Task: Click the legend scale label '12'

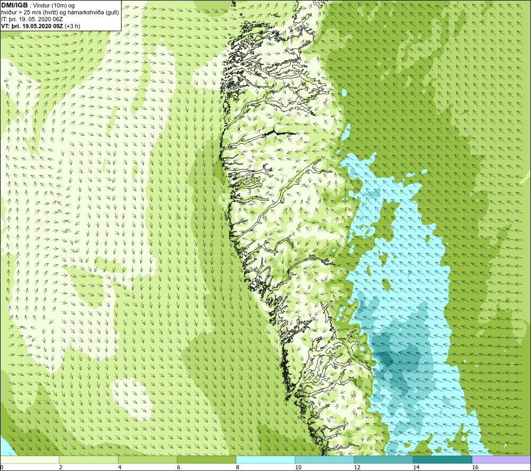Action: [x=357, y=468]
